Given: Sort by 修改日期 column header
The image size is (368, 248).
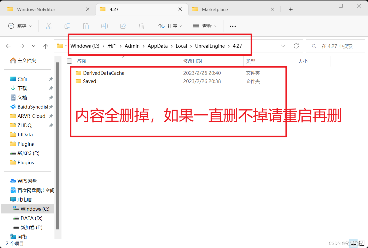Looking at the screenshot, I should (193, 61).
